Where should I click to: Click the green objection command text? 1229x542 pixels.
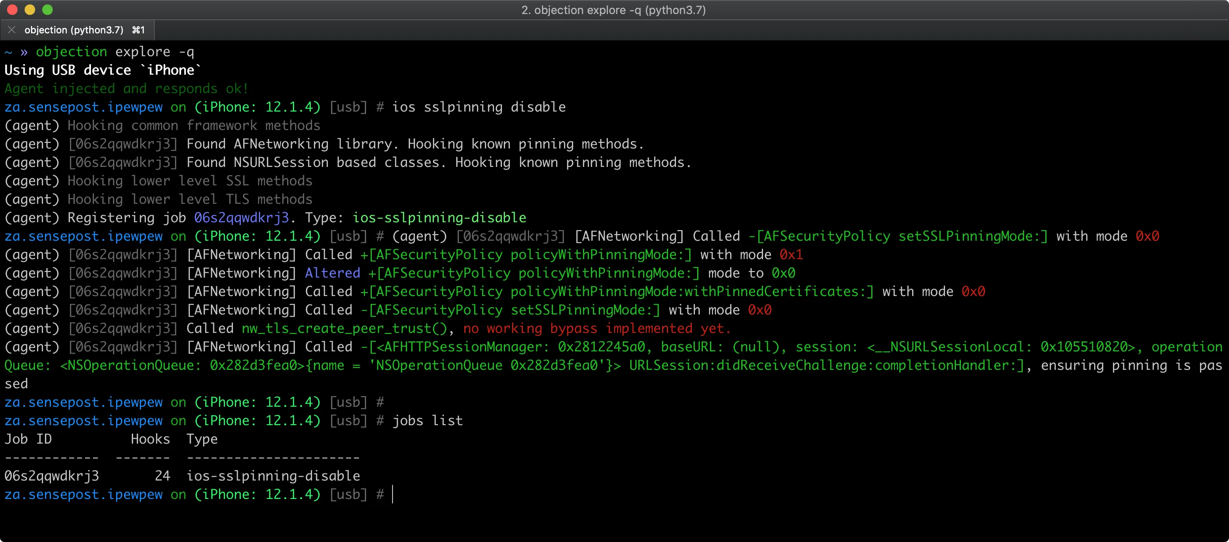[71, 51]
